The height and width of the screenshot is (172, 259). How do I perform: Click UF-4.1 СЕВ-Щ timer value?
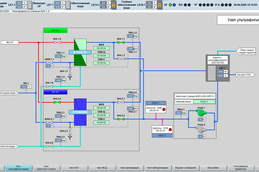(x=101, y=55)
